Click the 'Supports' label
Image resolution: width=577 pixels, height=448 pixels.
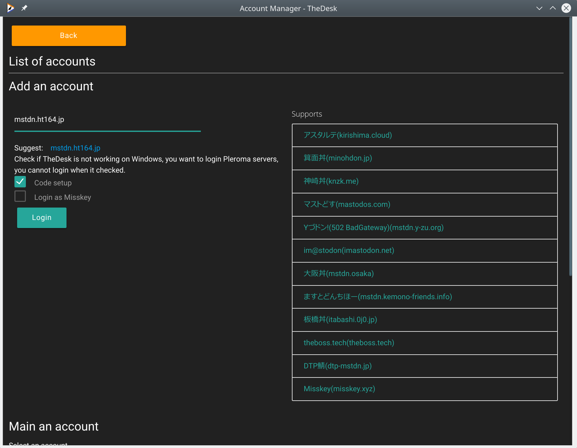coord(307,114)
